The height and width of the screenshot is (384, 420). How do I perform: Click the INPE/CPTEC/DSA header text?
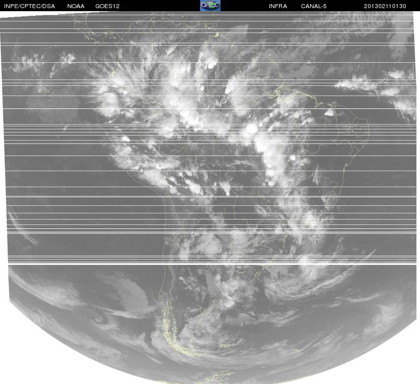pyautogui.click(x=30, y=6)
